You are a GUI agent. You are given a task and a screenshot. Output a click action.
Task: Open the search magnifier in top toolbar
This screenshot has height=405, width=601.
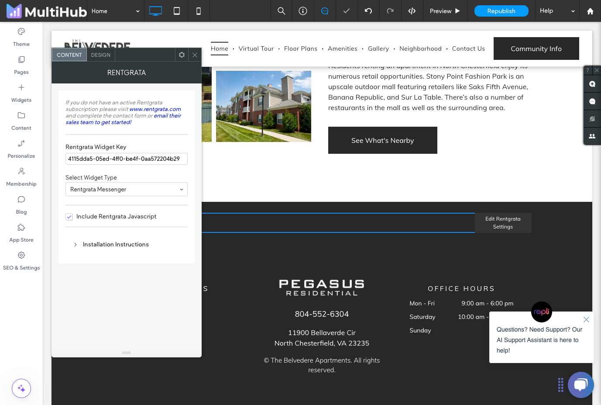click(282, 11)
